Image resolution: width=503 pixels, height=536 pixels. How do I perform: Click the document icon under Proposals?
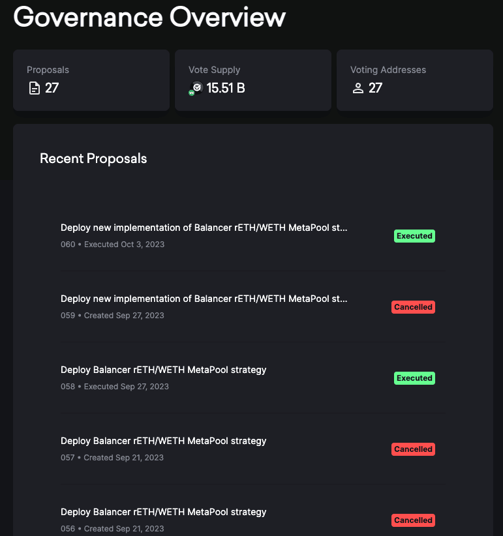point(34,88)
